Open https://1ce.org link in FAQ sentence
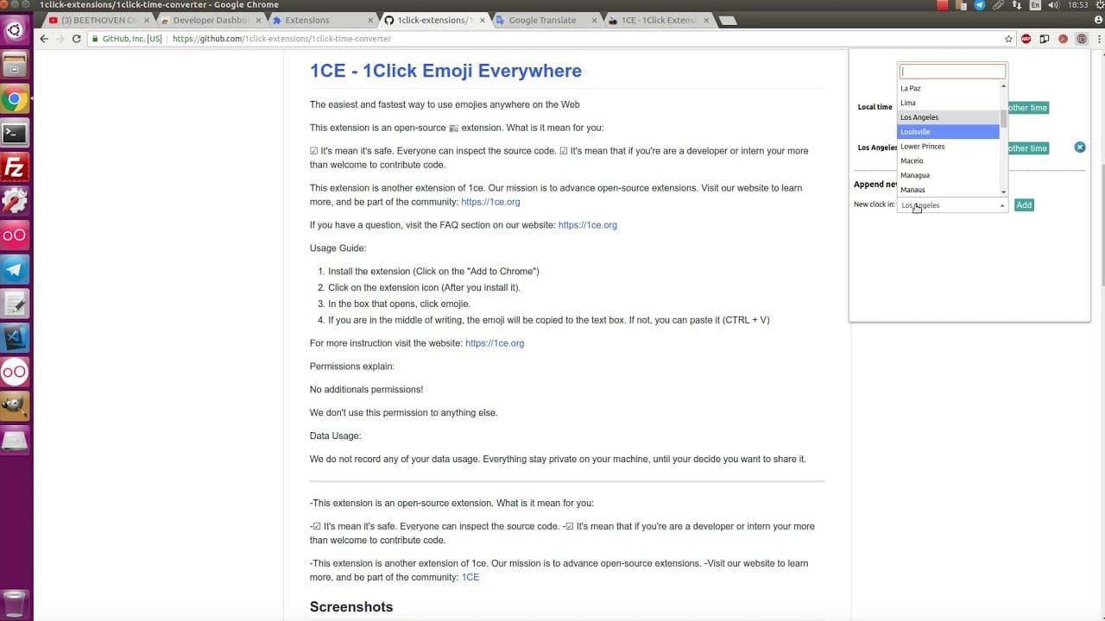This screenshot has height=621, width=1105. pyautogui.click(x=588, y=225)
